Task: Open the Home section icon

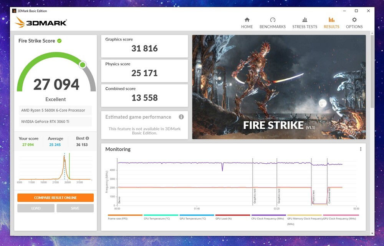Action: [x=247, y=20]
